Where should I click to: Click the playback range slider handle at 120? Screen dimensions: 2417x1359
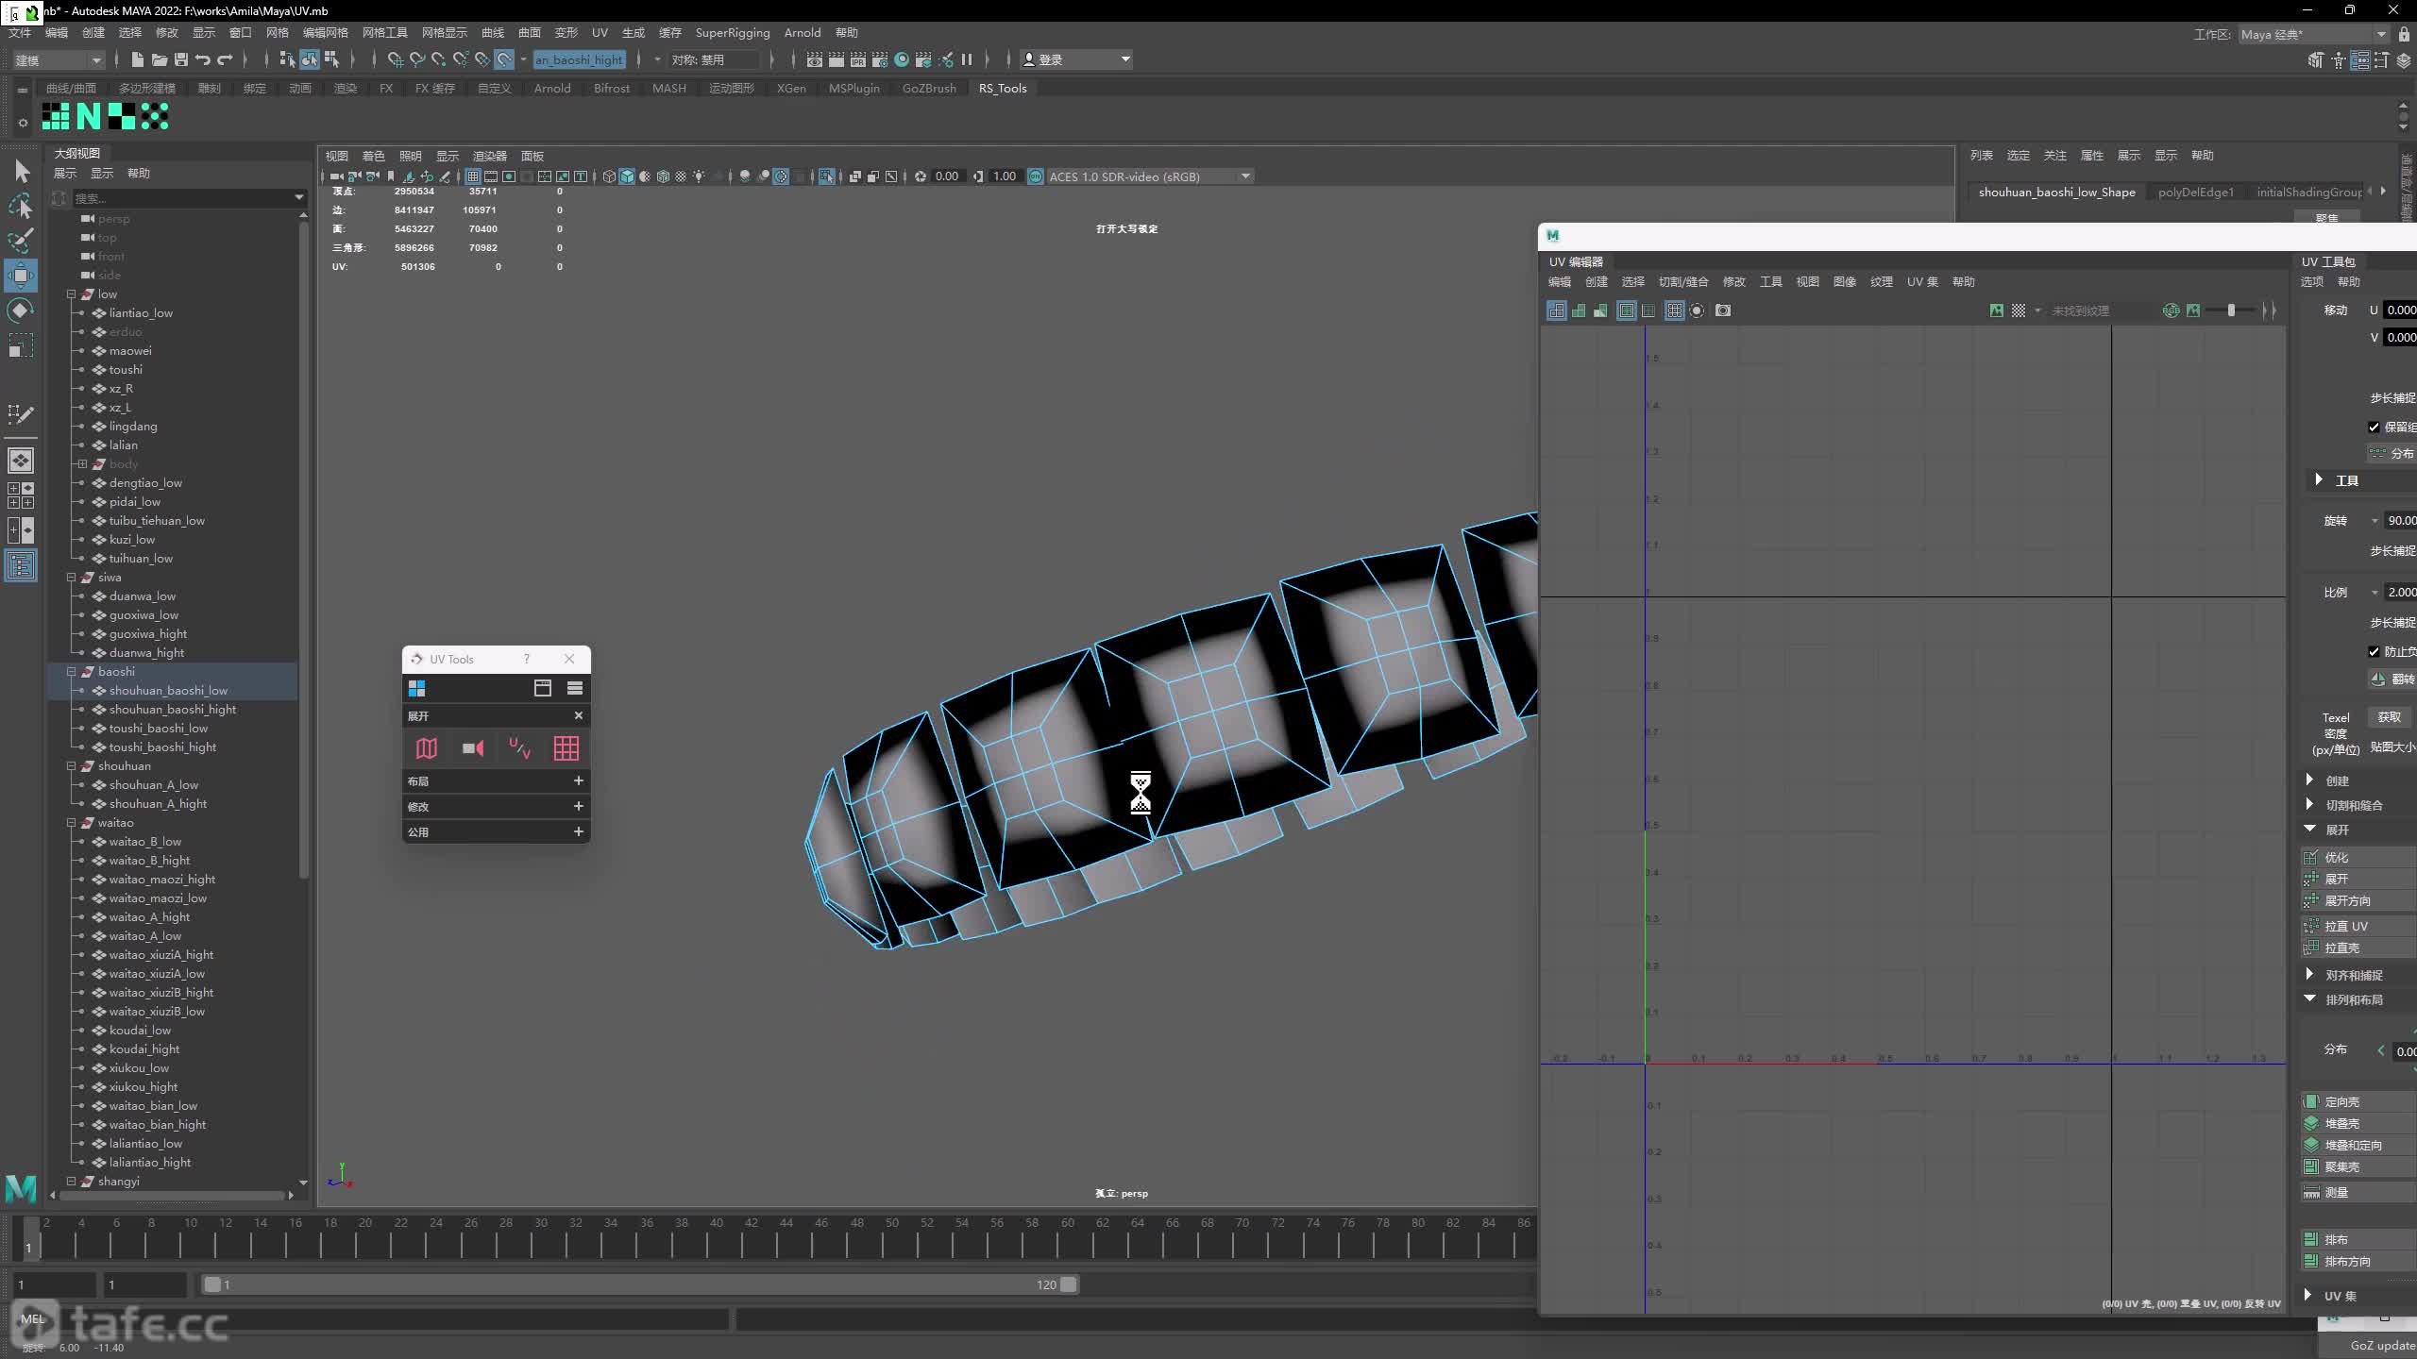1068,1284
